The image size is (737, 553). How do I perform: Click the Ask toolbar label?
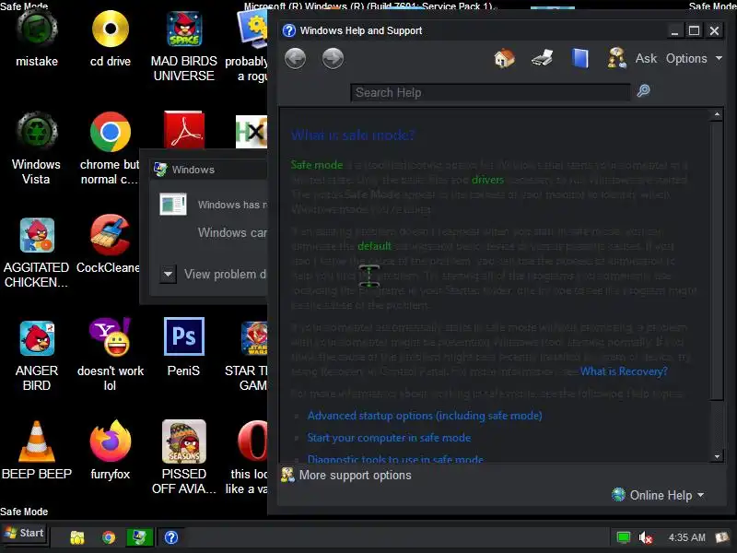(646, 58)
